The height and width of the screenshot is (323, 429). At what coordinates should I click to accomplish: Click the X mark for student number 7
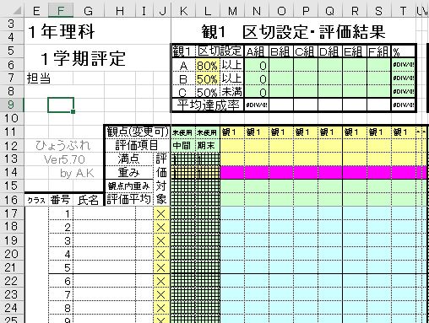click(161, 295)
